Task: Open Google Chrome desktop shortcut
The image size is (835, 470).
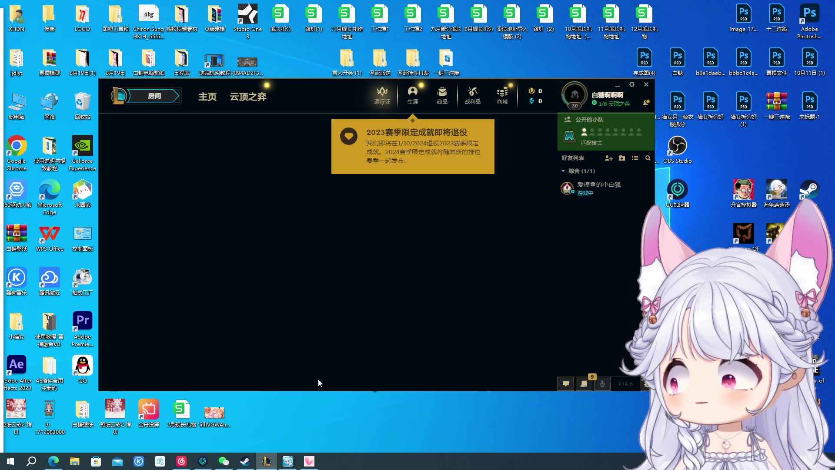Action: 17,153
